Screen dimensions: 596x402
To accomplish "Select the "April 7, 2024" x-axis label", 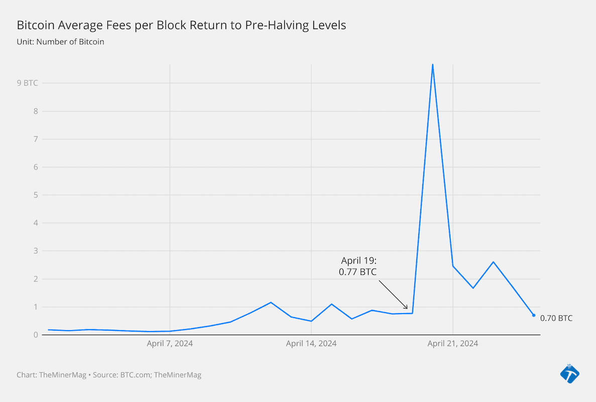I will tap(170, 344).
